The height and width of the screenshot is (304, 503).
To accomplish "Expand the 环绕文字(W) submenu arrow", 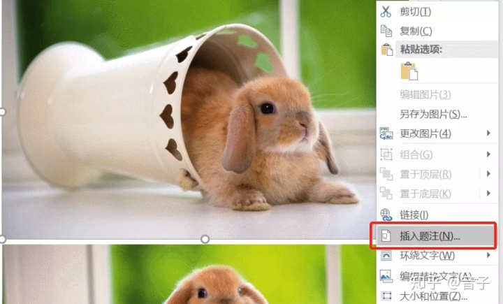I will pos(488,255).
